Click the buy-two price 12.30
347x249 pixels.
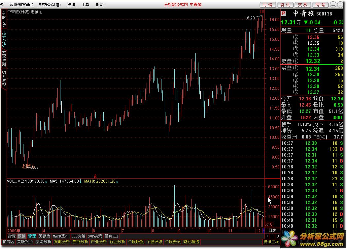[313, 74]
